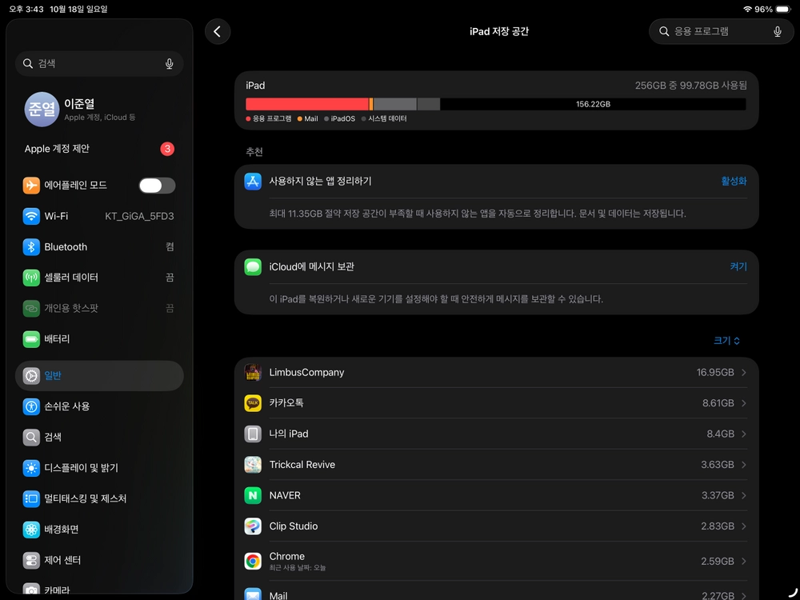Screen dimensions: 800x600
Task: Open 디스플레이 및 밝기 settings
Action: 99,468
